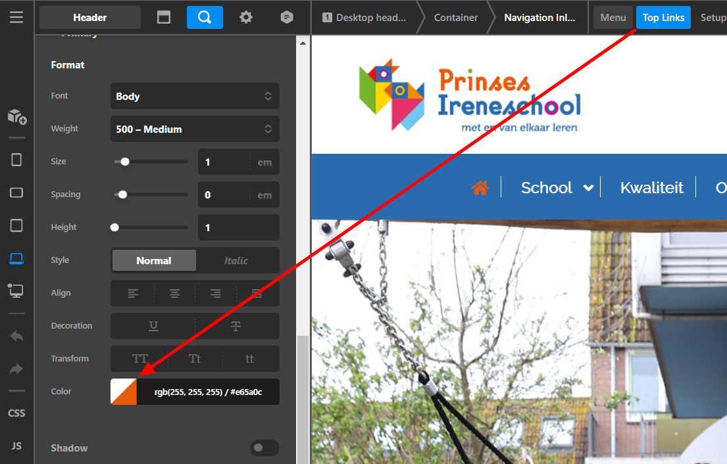Screen dimensions: 727x464
Task: Apply strikethrough decoration
Action: [x=236, y=326]
